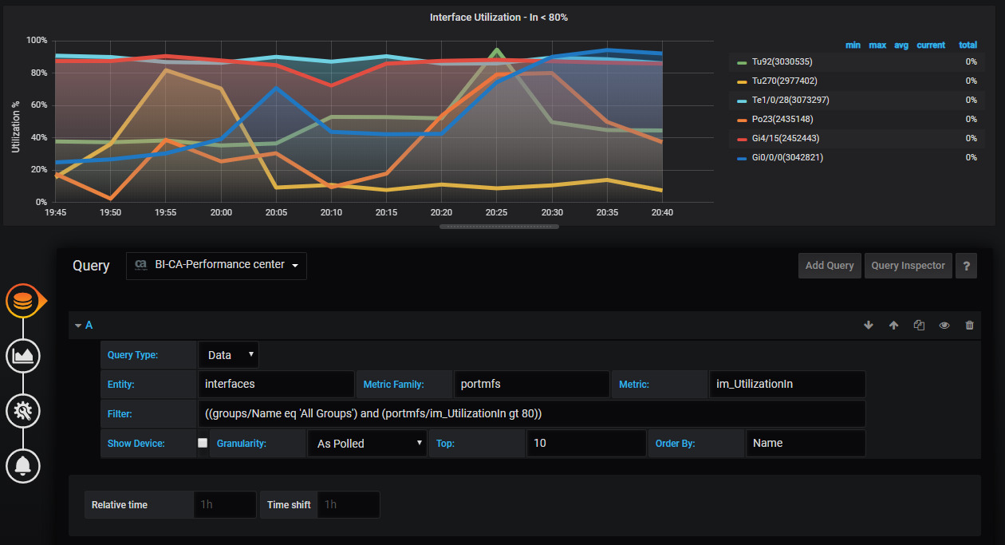This screenshot has width=1005, height=545.
Task: Duplicate query A using the copy icon
Action: coord(919,325)
